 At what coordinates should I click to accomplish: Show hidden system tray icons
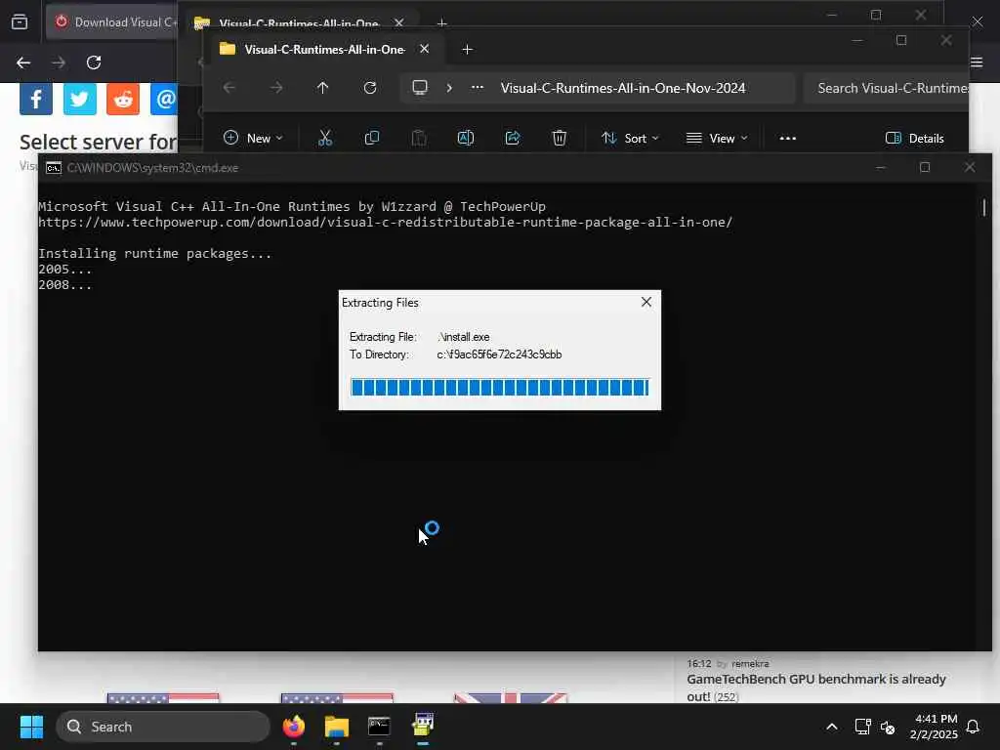[x=832, y=727]
